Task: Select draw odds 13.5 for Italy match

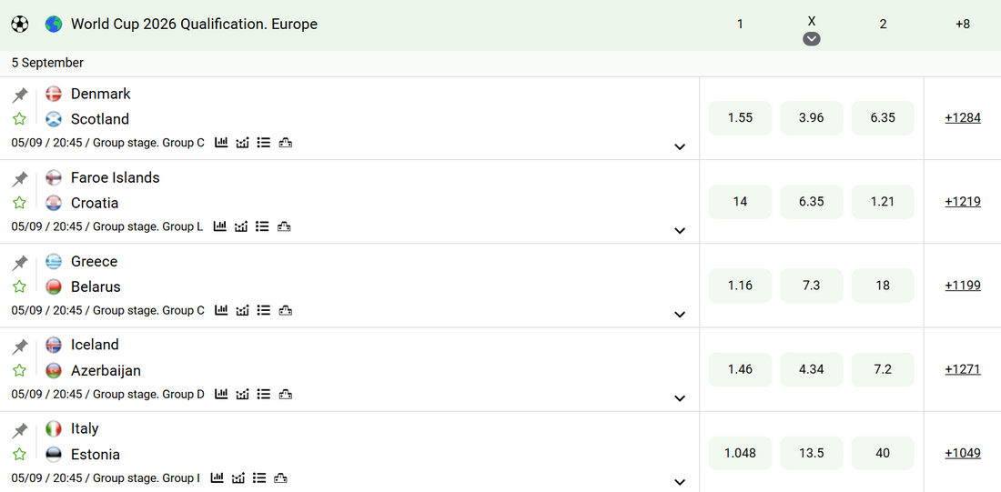Action: [x=812, y=453]
